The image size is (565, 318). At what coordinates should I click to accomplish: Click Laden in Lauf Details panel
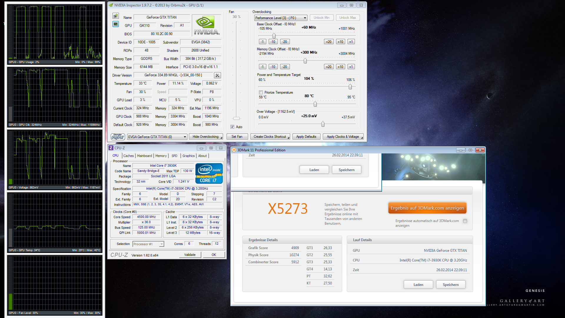[x=418, y=284]
